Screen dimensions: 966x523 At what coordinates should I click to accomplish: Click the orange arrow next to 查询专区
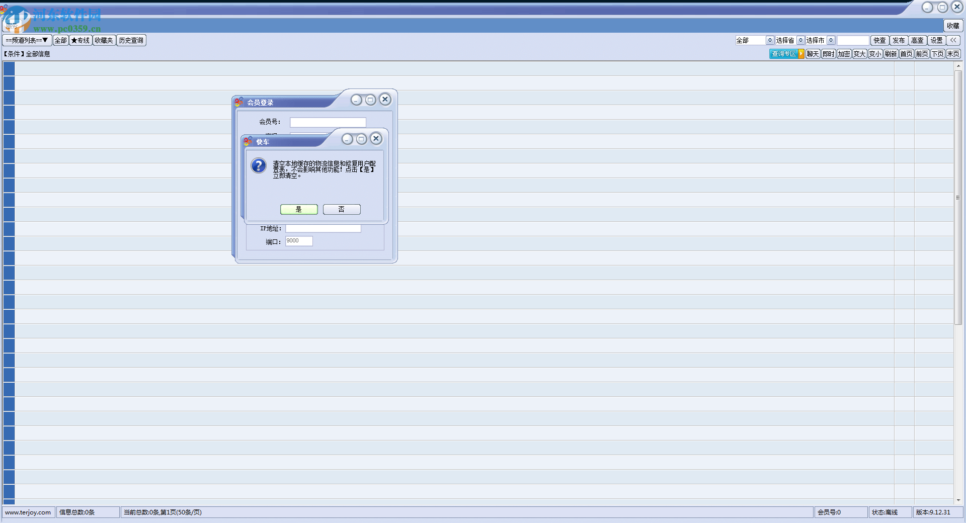pyautogui.click(x=801, y=54)
